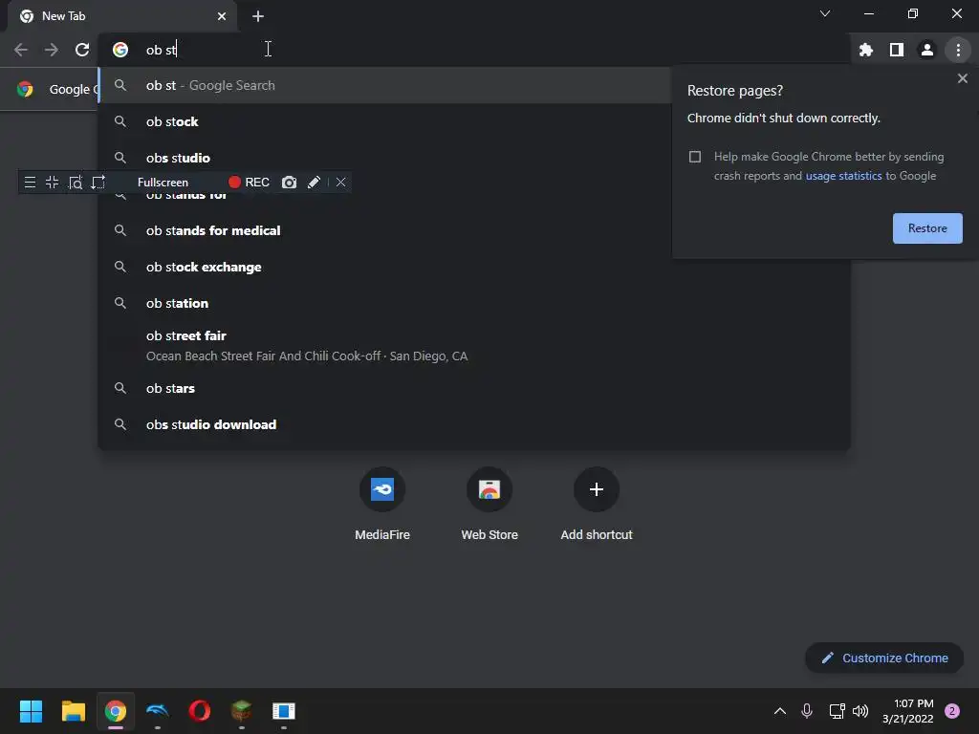Viewport: 979px width, 734px height.
Task: Open the Extensions puzzle icon
Action: pos(866,50)
